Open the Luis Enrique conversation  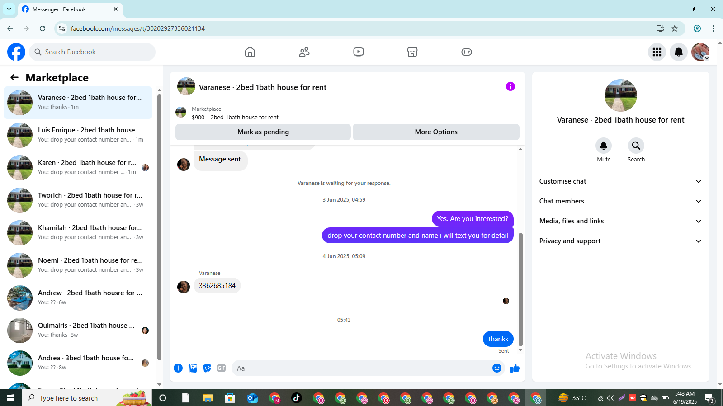(x=78, y=135)
